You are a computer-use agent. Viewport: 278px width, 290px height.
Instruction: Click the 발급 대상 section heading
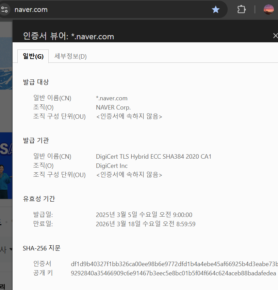point(36,82)
